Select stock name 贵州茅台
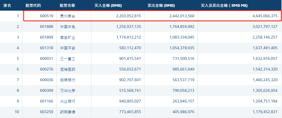This screenshot has width=282, height=118. (x=68, y=16)
